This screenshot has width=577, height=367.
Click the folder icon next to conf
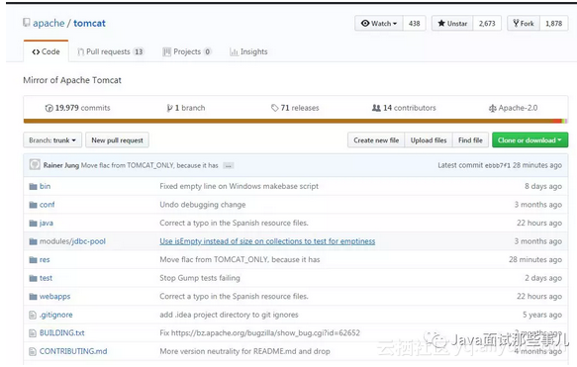[x=33, y=205]
